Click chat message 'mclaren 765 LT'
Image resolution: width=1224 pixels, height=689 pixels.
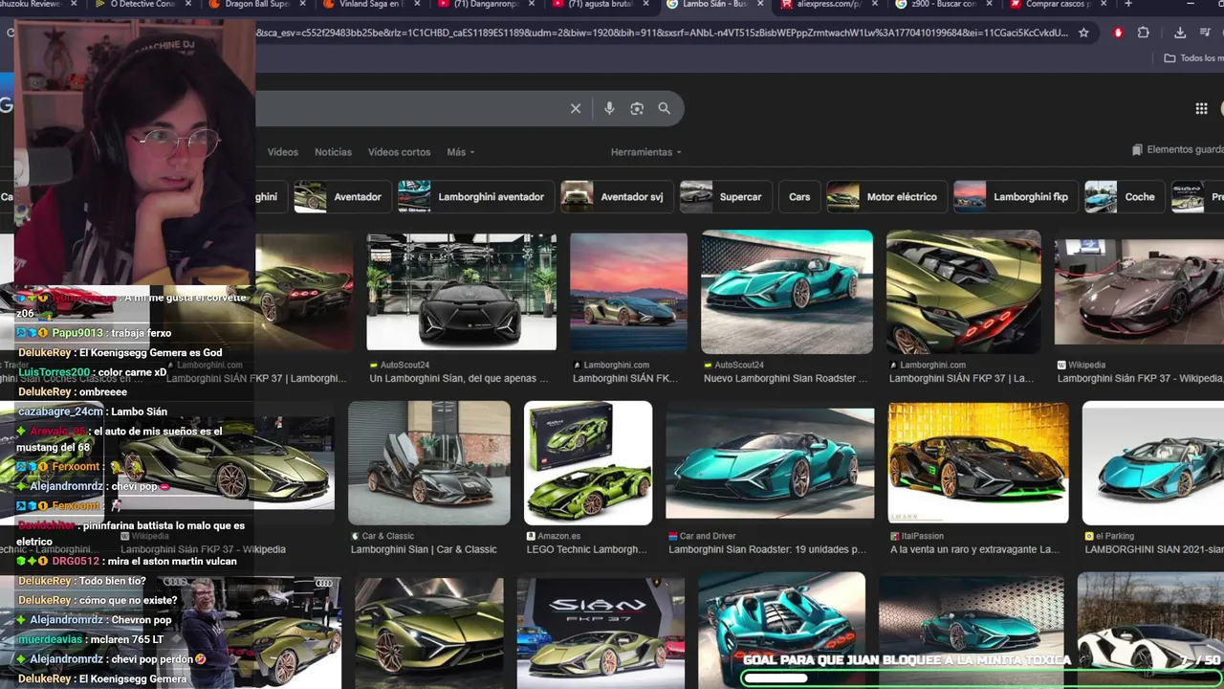pos(91,639)
